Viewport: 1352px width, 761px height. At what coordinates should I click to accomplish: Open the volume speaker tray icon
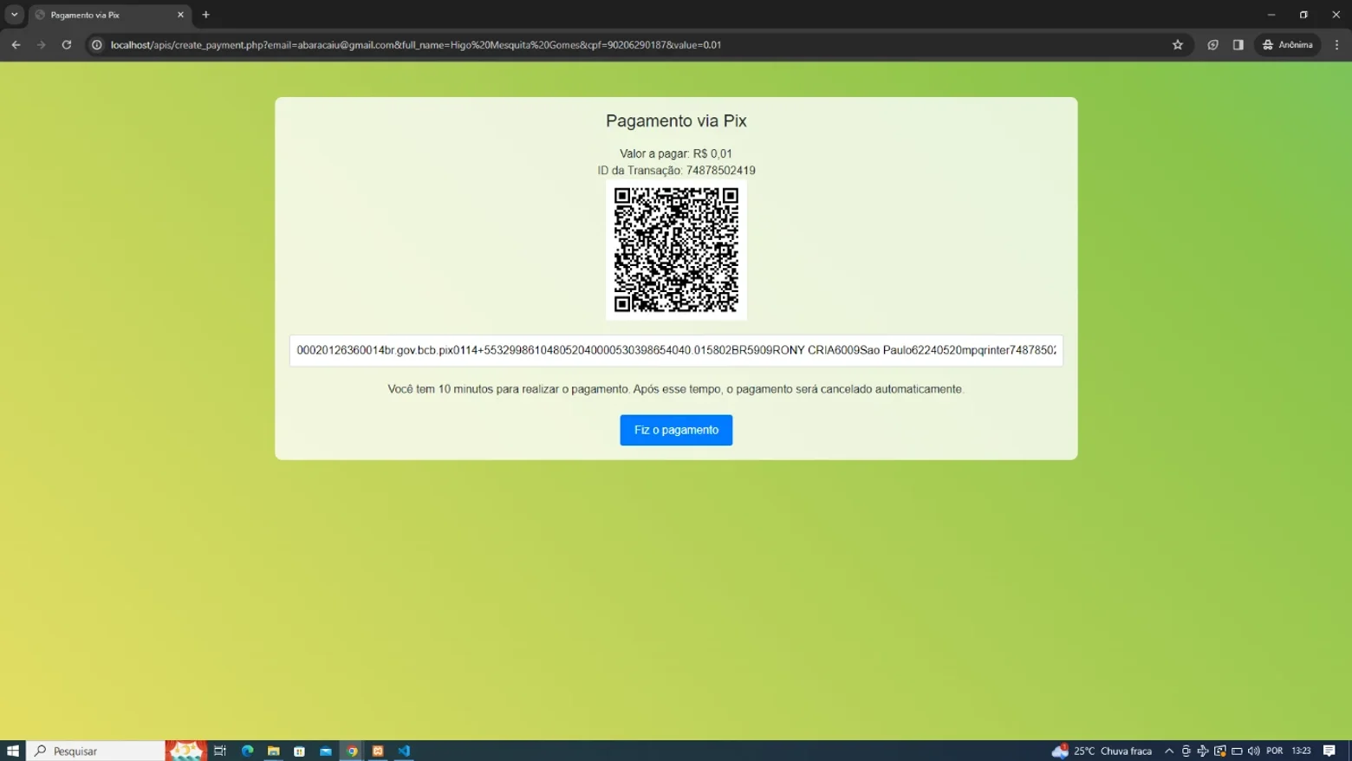[x=1254, y=751]
